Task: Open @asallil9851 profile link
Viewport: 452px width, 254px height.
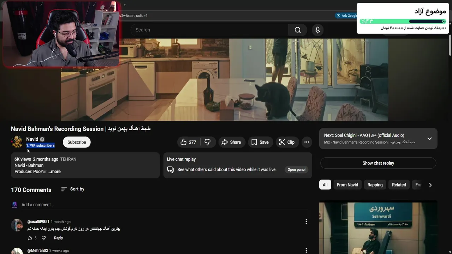Action: pyautogui.click(x=38, y=222)
